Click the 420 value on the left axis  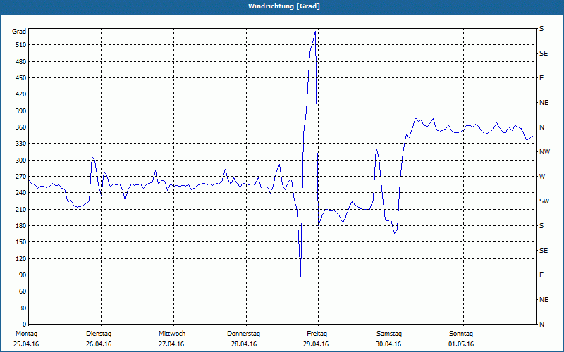[x=20, y=94]
